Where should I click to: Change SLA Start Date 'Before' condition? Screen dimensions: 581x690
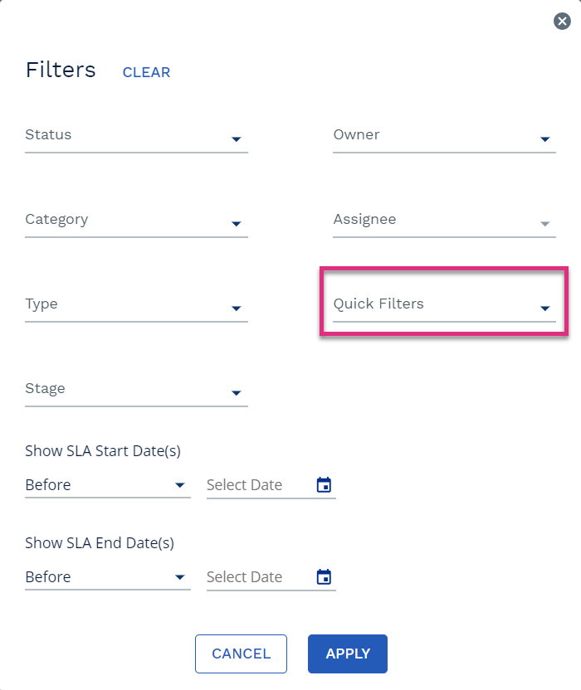coord(107,485)
